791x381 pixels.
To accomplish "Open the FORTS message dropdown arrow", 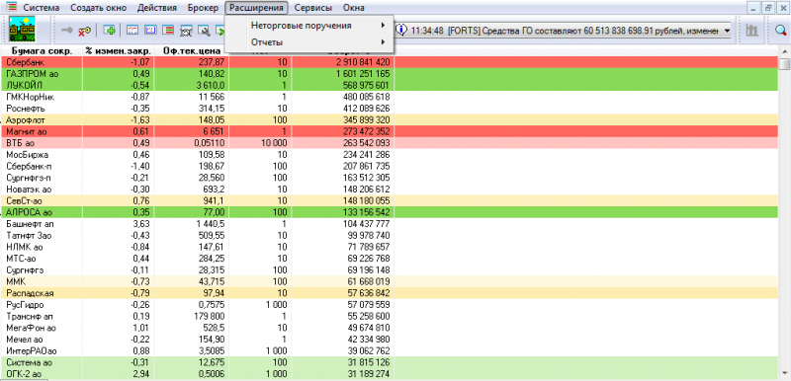I will pos(727,31).
